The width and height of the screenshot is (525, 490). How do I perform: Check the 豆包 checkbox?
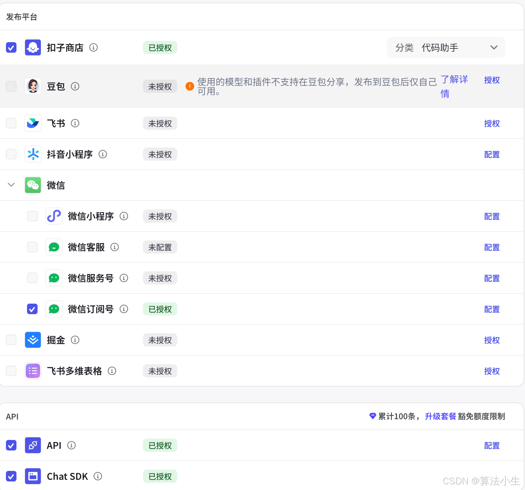pyautogui.click(x=11, y=86)
